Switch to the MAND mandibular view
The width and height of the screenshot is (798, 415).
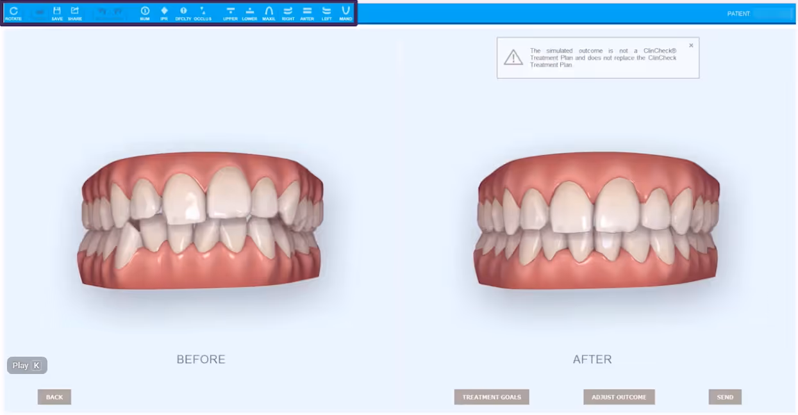click(x=346, y=13)
